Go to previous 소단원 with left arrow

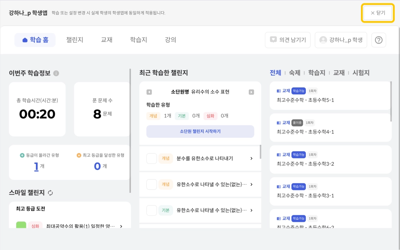pos(149,92)
